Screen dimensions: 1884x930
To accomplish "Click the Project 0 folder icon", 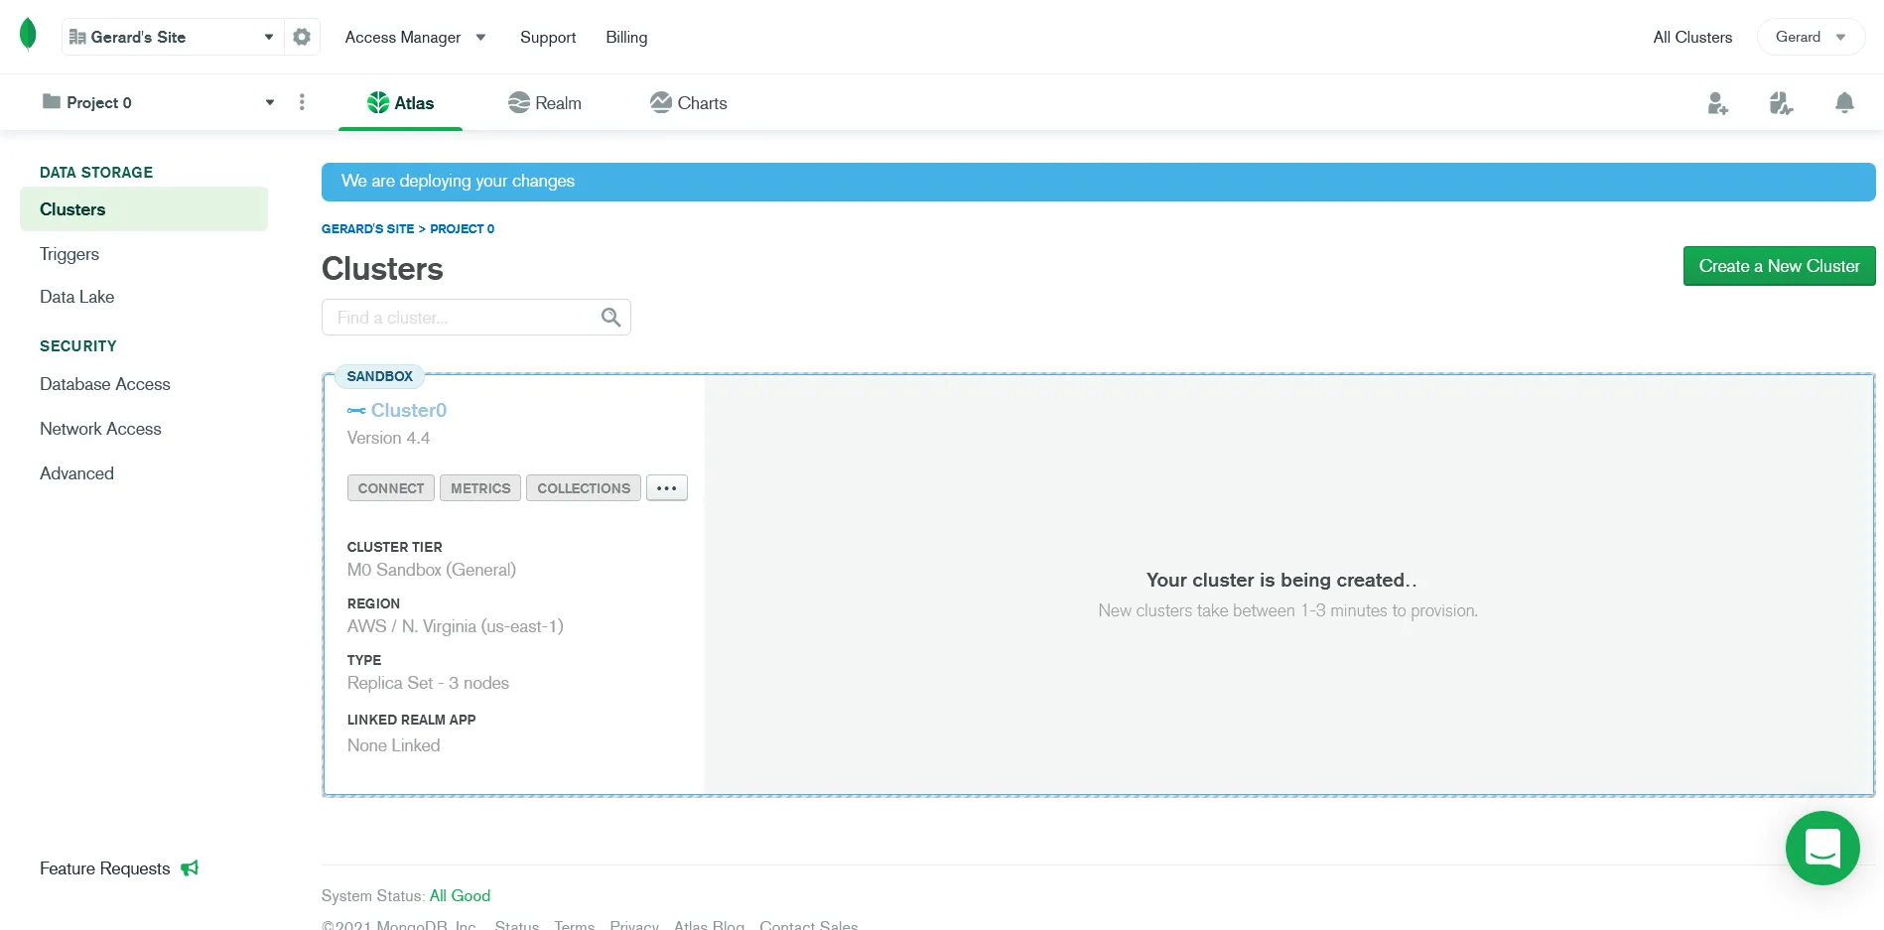I will coord(52,101).
